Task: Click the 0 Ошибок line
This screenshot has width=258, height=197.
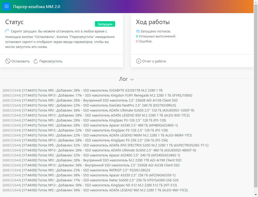Action: click(x=144, y=41)
